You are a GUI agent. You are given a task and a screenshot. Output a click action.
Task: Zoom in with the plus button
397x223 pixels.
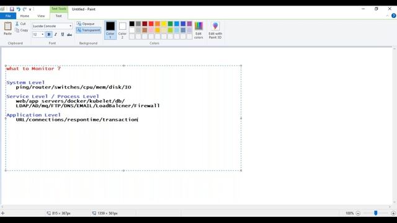click(x=393, y=213)
